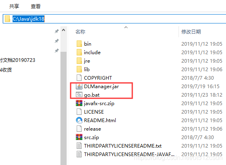
Task: Click the sort chevron above 名称 column
Action: tap(126, 27)
